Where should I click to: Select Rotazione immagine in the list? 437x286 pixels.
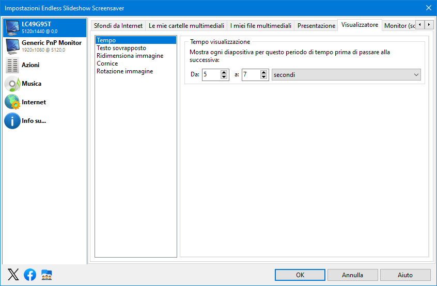coord(136,71)
